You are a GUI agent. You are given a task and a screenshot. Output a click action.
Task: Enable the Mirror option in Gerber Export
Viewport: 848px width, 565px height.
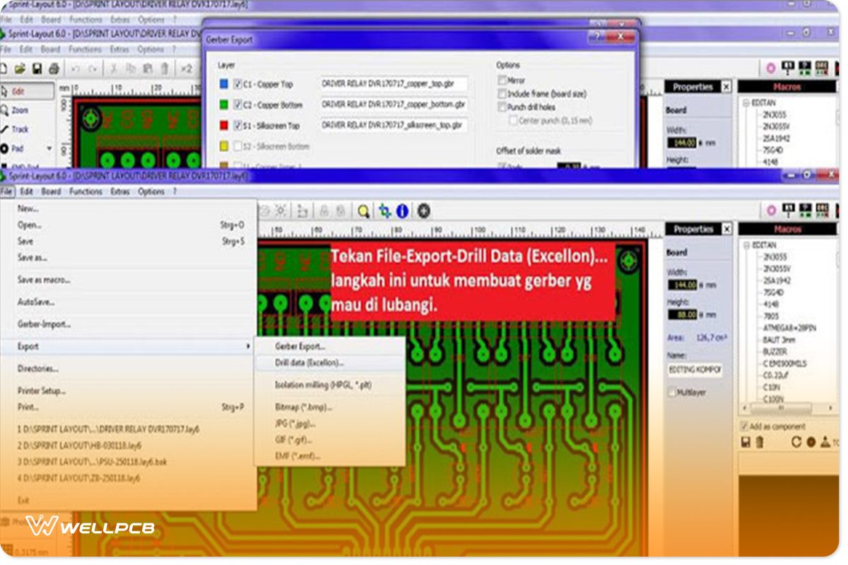pos(502,80)
